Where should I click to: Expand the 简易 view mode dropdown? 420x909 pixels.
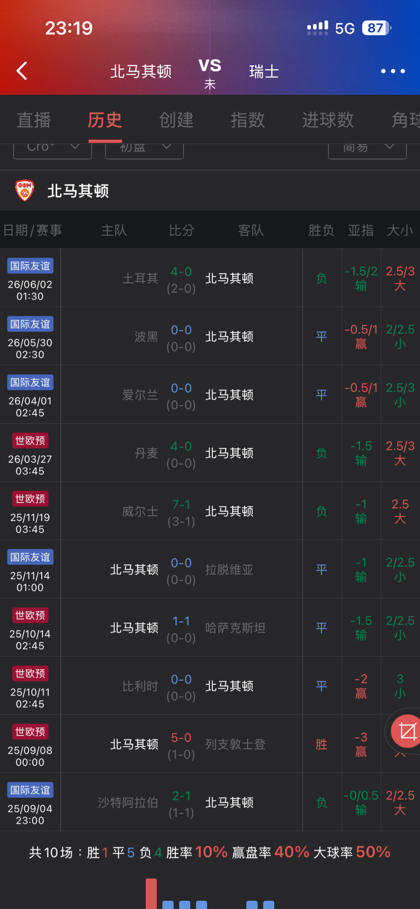click(x=367, y=150)
